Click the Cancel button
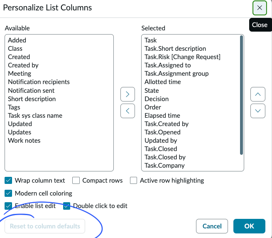The width and height of the screenshot is (272, 238). (x=212, y=226)
